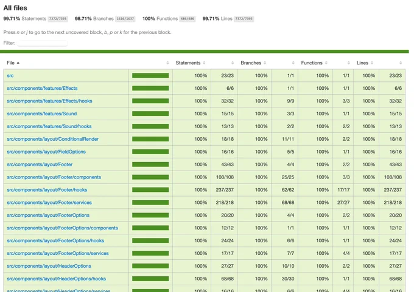
Task: Open src/components/layout/ConditionalRender link
Action: click(x=53, y=139)
